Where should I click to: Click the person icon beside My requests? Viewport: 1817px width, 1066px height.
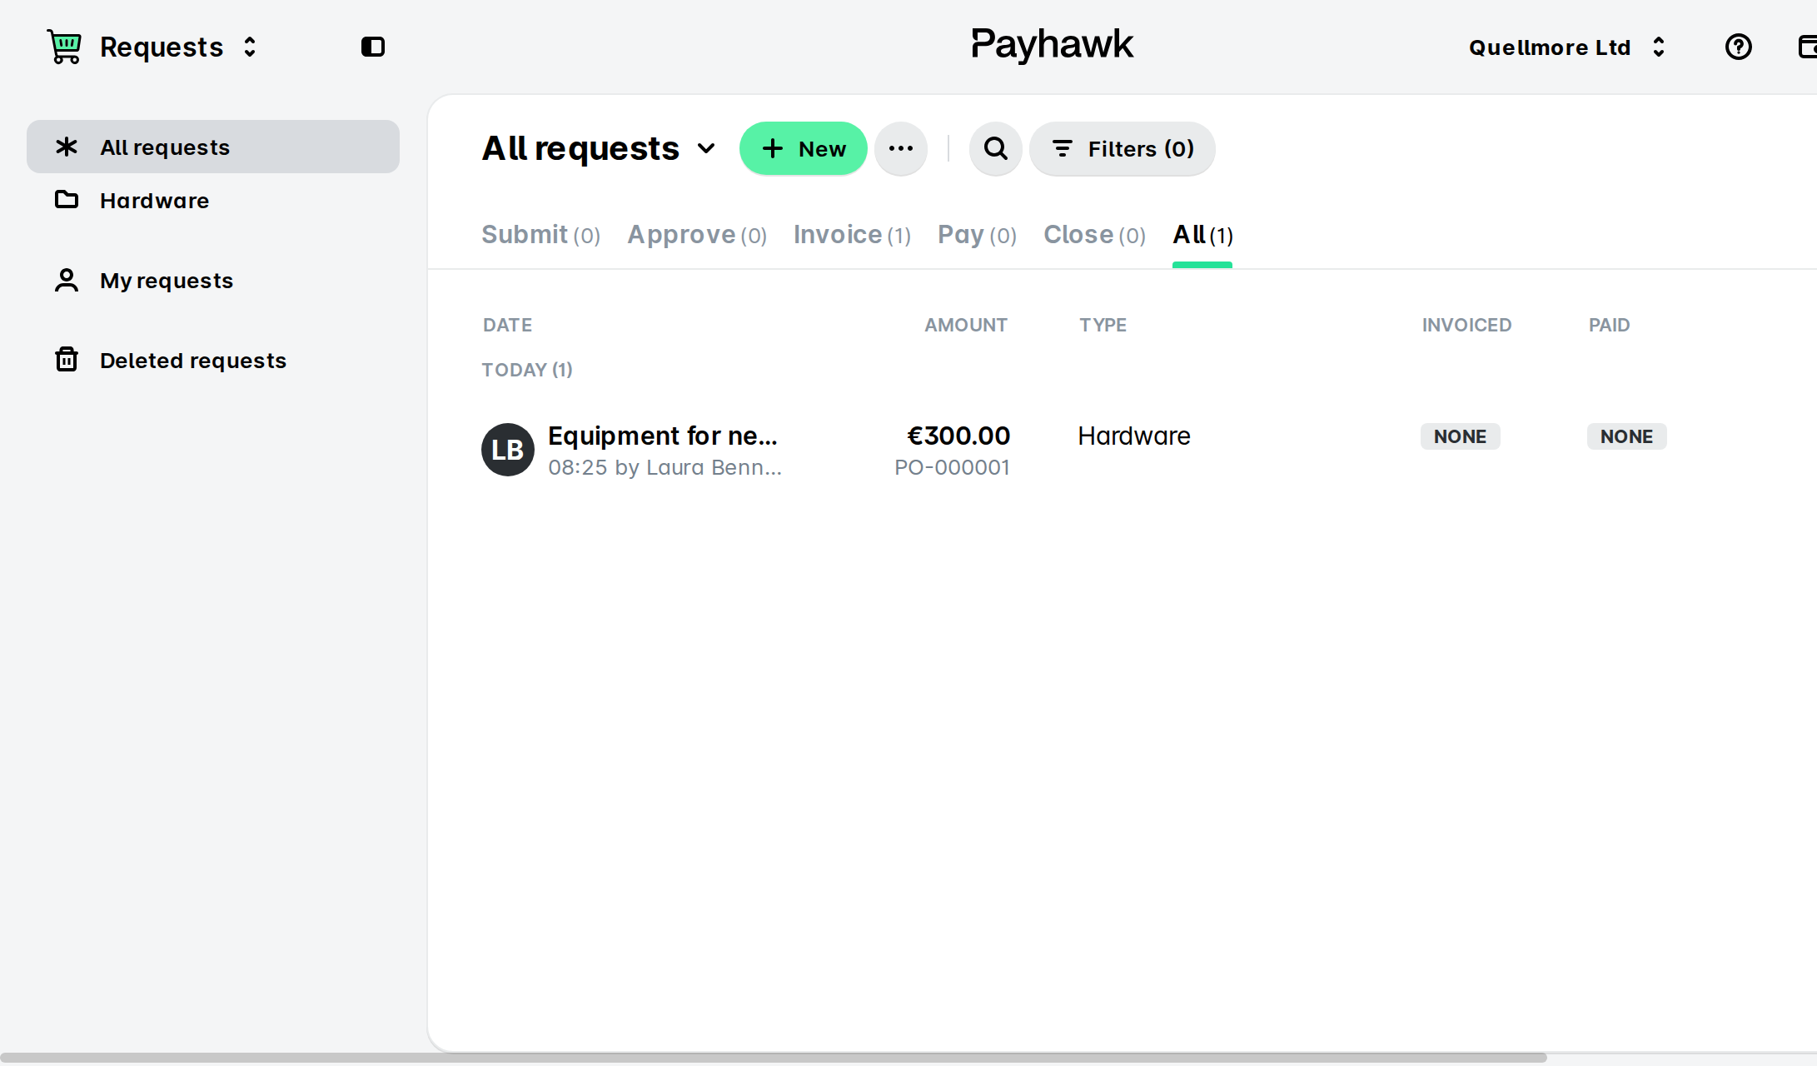(67, 280)
